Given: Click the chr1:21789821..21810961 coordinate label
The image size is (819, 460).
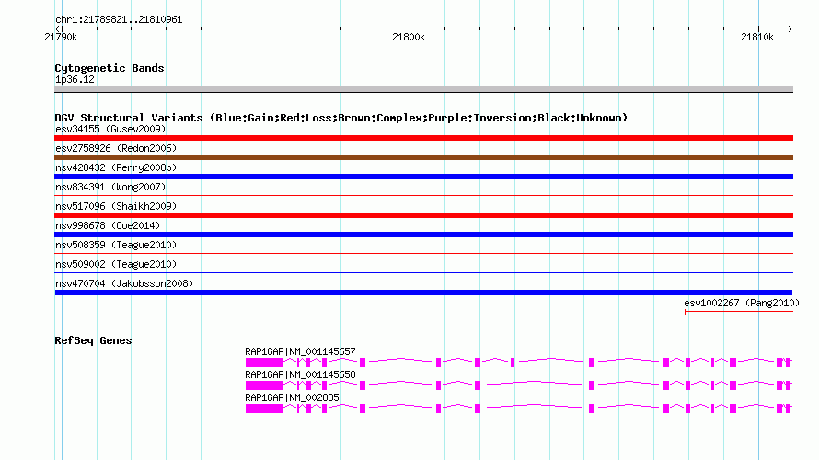Looking at the screenshot, I should coord(119,20).
